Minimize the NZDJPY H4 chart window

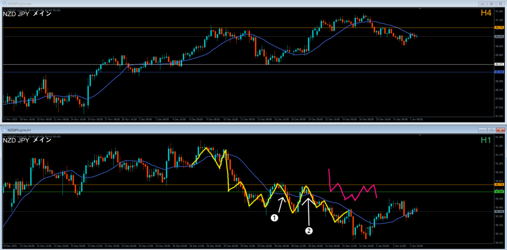(483, 3)
